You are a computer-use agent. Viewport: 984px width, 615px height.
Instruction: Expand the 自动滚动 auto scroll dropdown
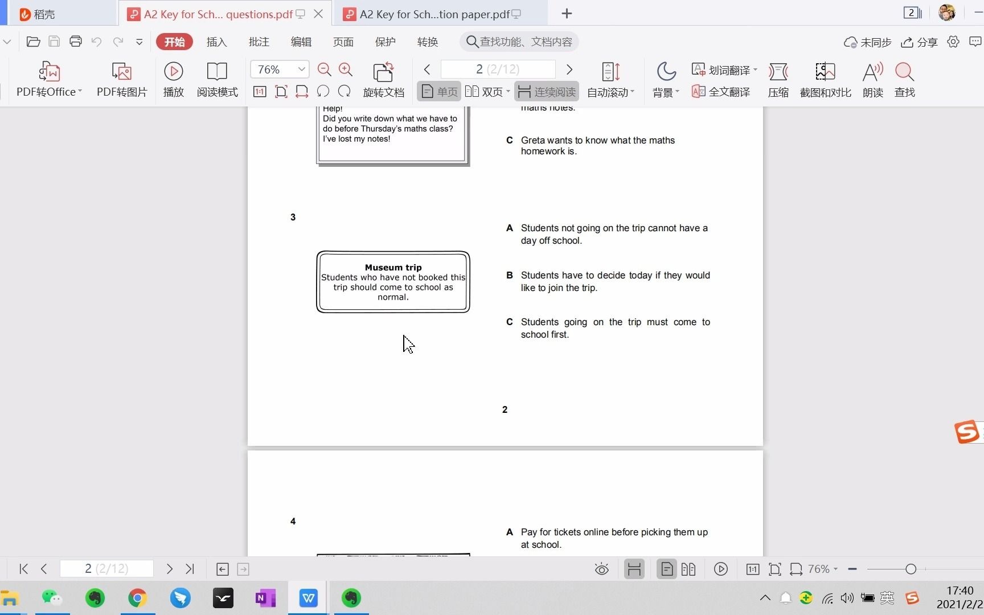click(x=632, y=92)
